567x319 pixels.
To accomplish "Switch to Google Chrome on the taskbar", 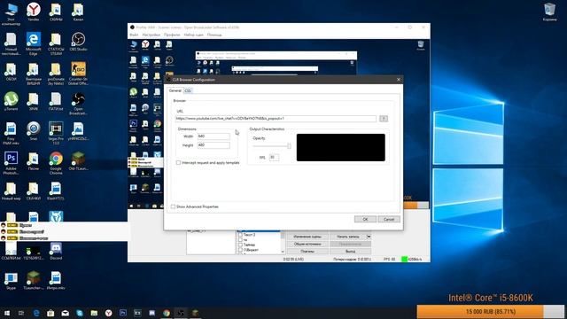I will coord(167,313).
